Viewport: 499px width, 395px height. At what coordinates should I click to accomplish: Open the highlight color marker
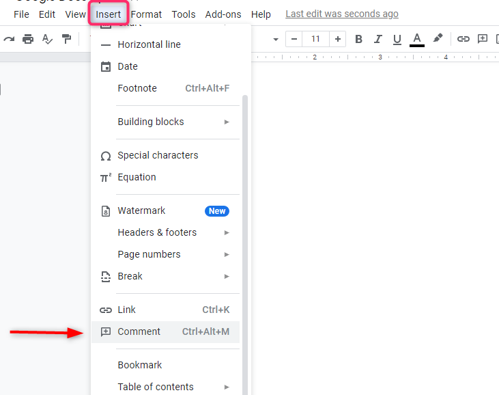(x=438, y=38)
